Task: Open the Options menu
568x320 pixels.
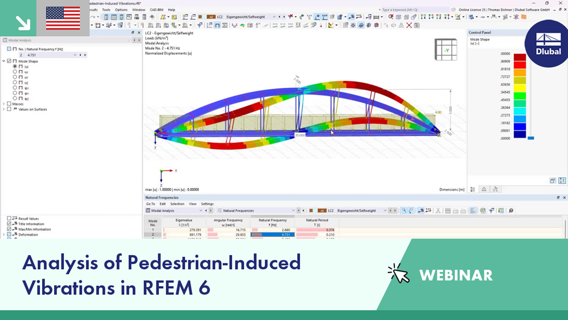Action: [121, 10]
